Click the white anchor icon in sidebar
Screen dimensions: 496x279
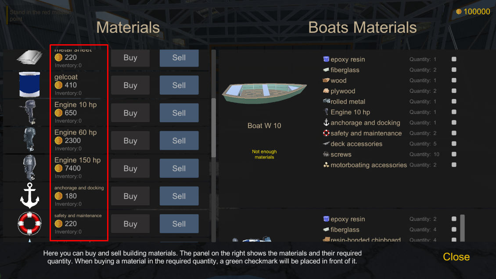click(x=29, y=195)
